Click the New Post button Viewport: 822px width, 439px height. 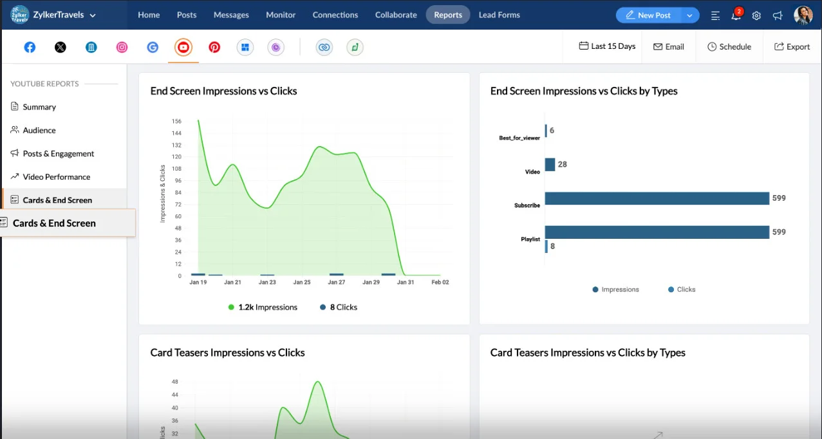(x=648, y=15)
